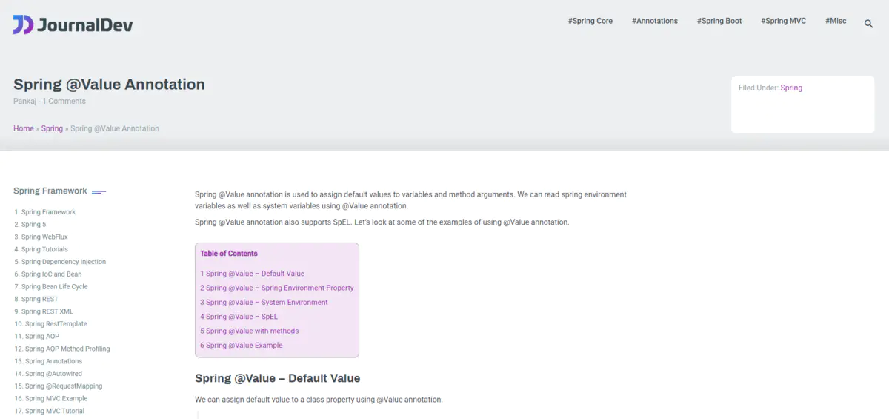Screen dimensions: 889x419
Task: Jump to Spring @Value with methods
Action: point(250,331)
